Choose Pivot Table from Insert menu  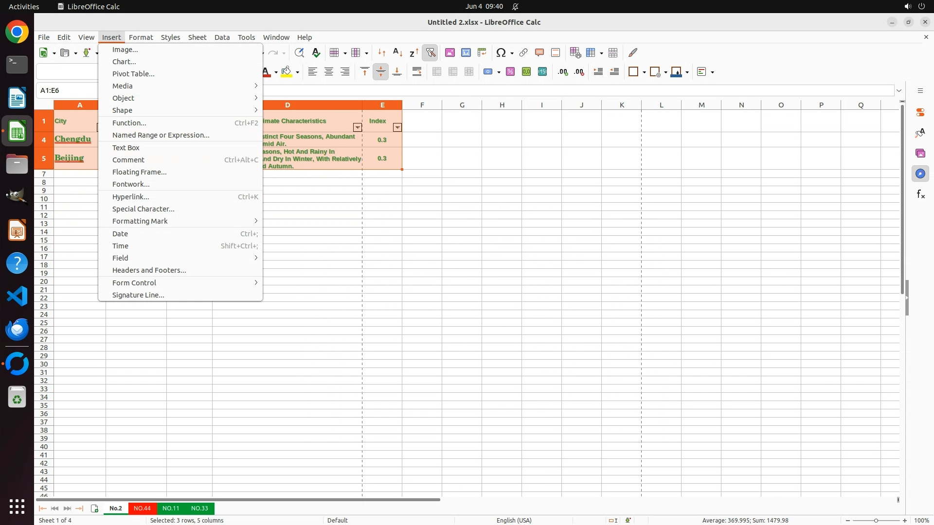point(133,74)
